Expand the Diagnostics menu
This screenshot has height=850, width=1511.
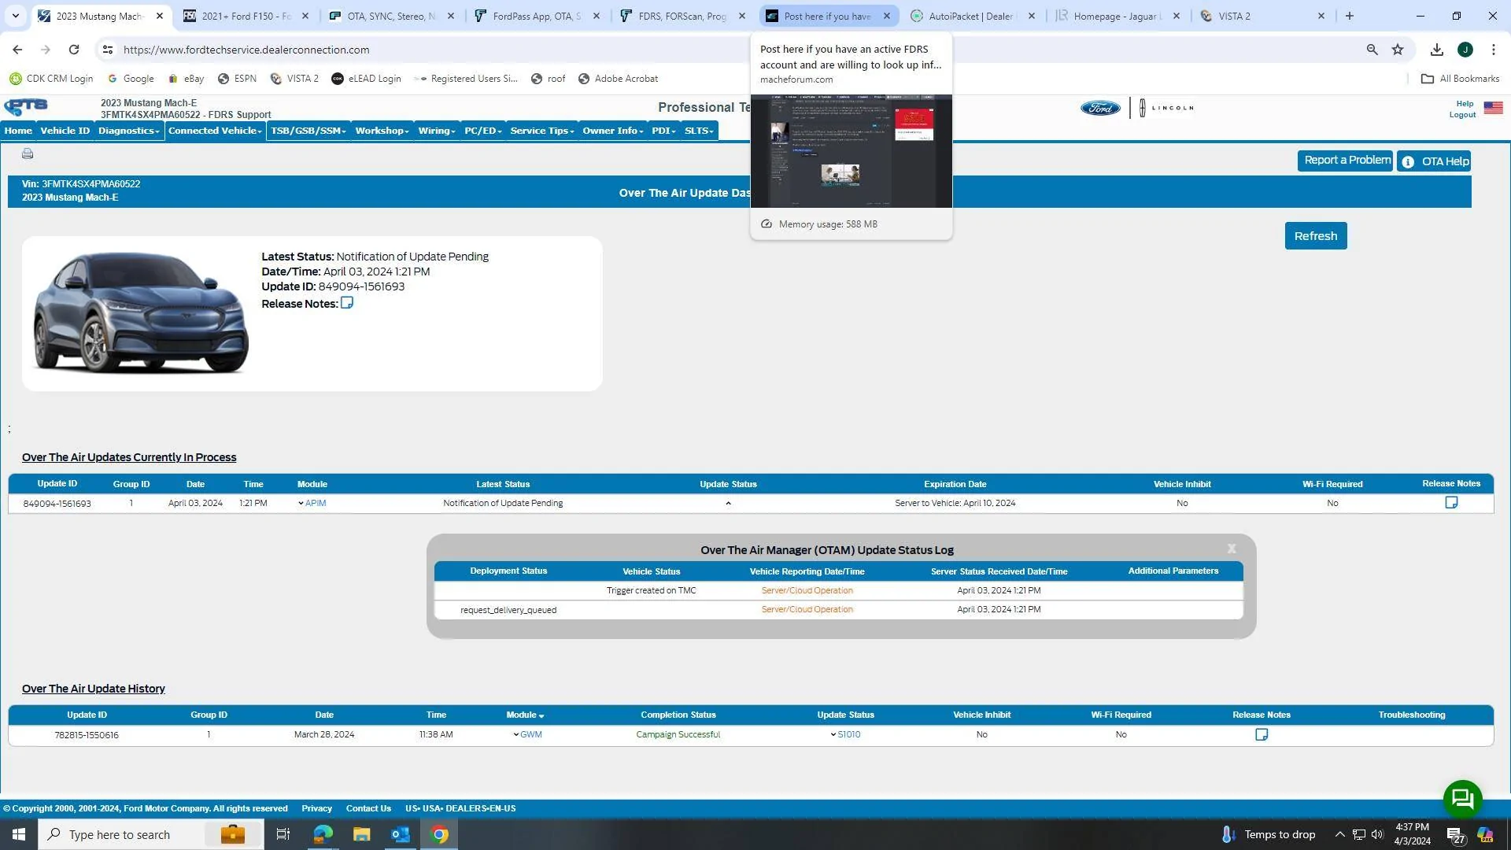[129, 131]
